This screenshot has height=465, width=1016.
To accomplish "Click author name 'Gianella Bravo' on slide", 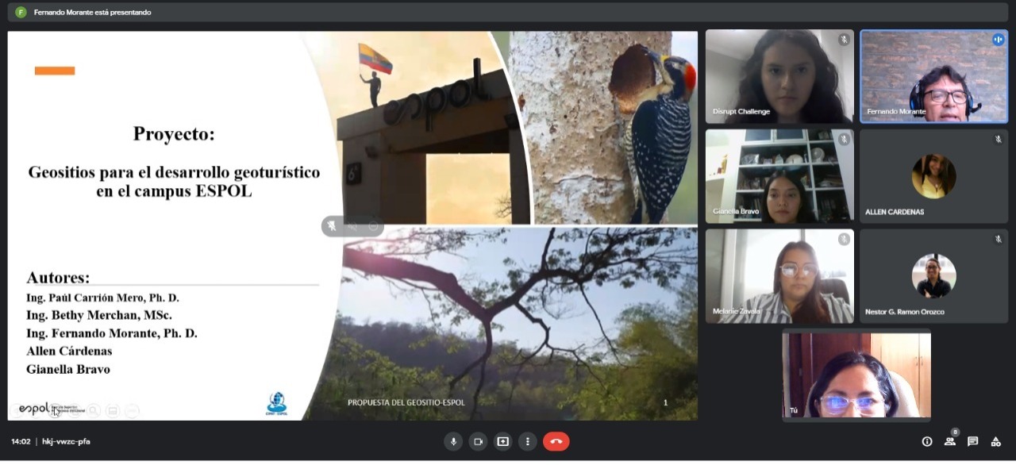I will pyautogui.click(x=67, y=369).
